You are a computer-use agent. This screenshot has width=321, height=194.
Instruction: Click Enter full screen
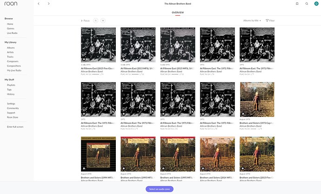pyautogui.click(x=15, y=127)
